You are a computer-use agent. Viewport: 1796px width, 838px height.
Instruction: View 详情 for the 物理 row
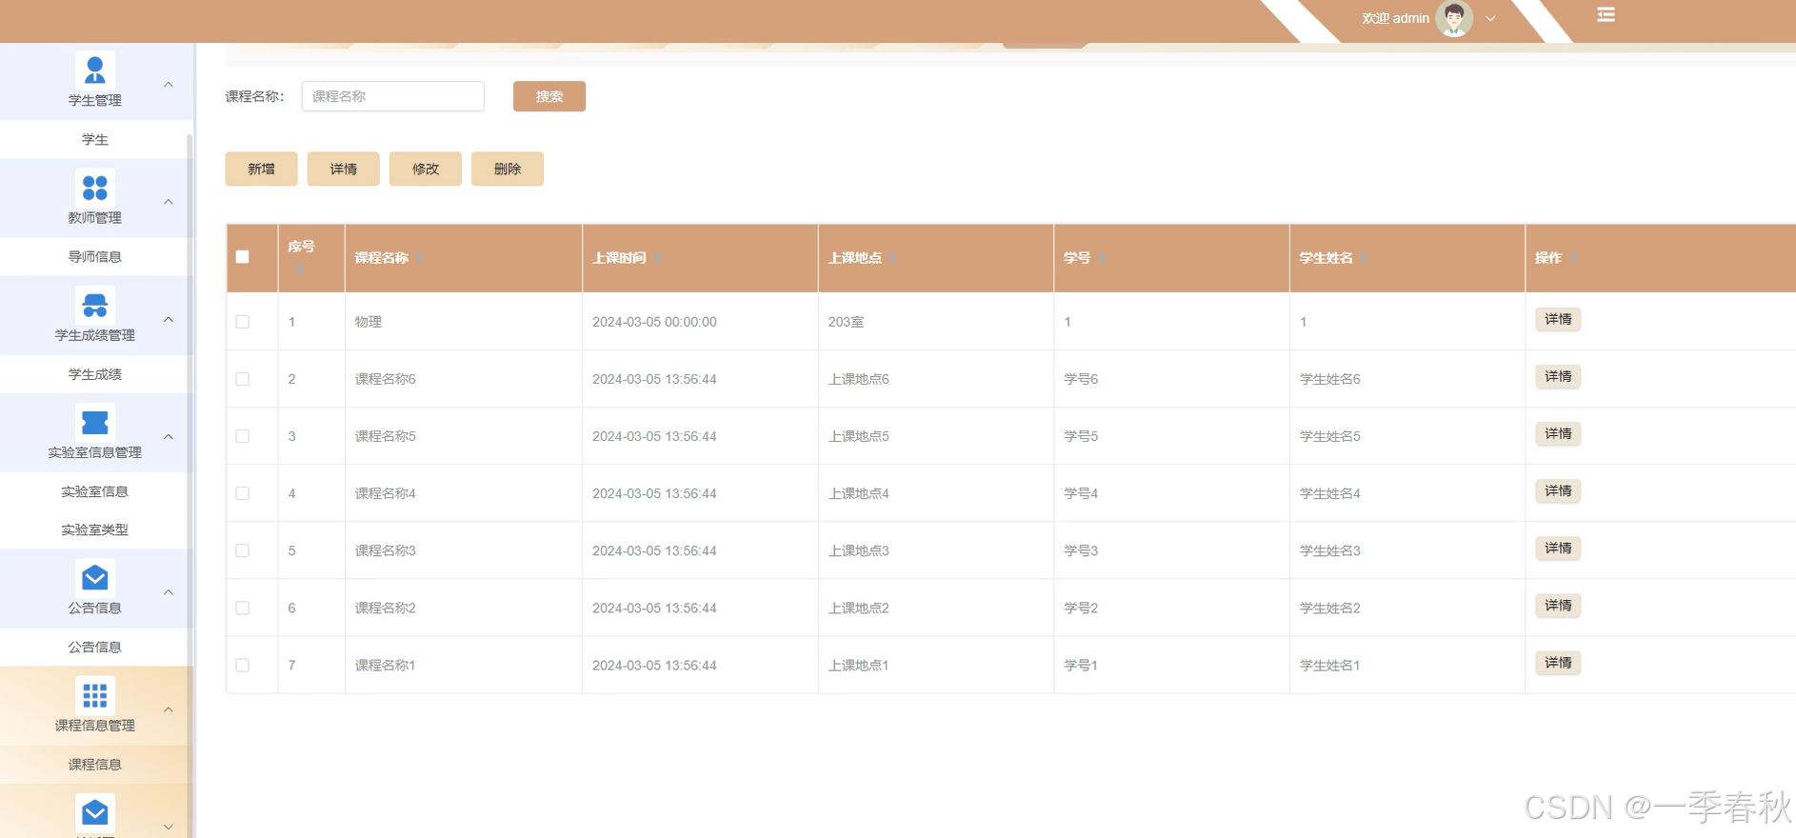point(1558,319)
